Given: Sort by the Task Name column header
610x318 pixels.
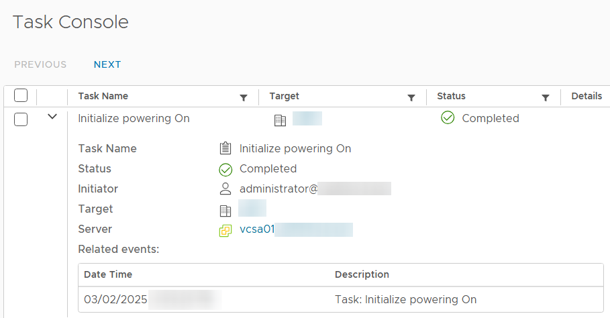Looking at the screenshot, I should click(103, 96).
